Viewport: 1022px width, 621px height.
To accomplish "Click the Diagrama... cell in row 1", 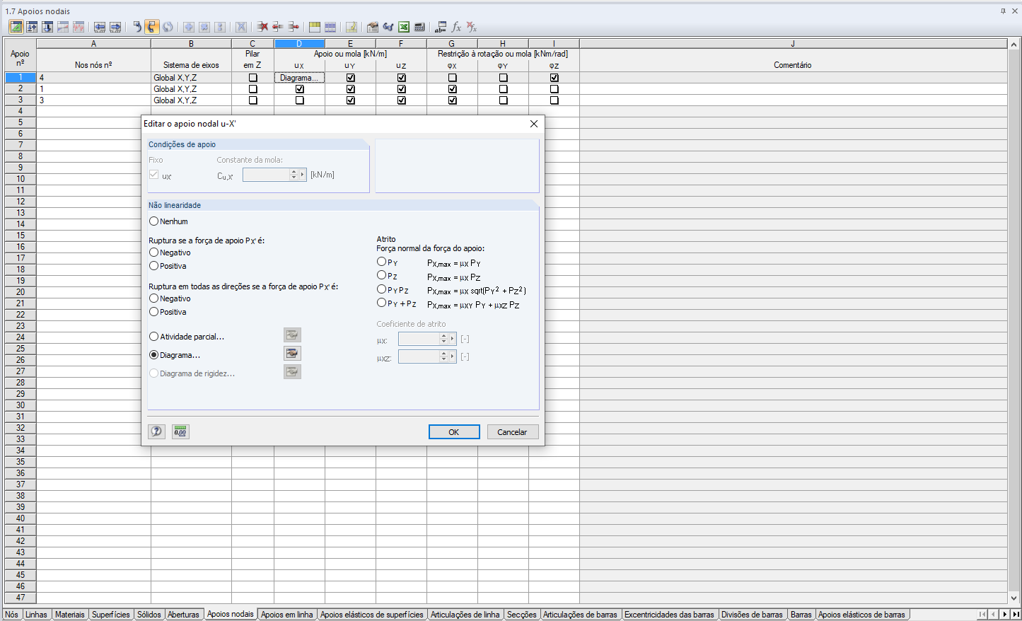I will click(300, 78).
